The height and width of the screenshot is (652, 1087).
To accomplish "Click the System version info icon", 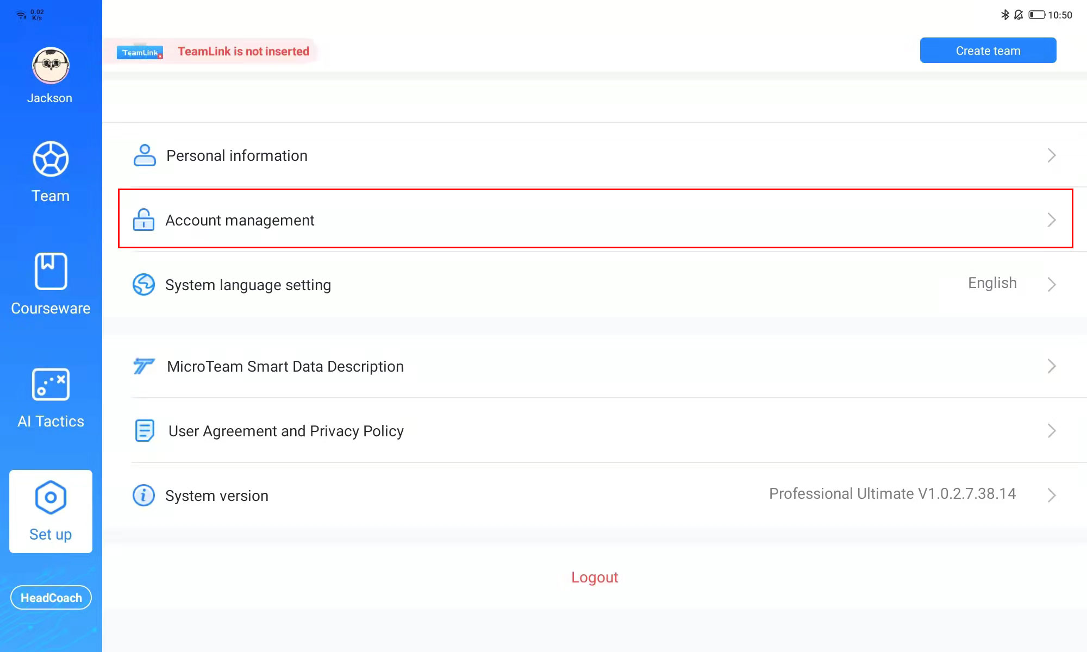I will point(144,496).
